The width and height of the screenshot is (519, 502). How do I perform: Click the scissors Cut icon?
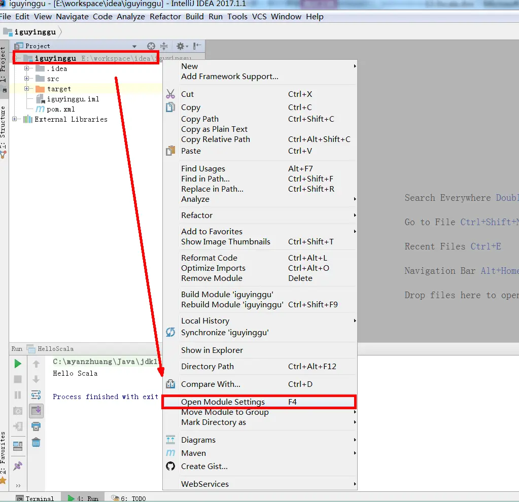point(170,94)
